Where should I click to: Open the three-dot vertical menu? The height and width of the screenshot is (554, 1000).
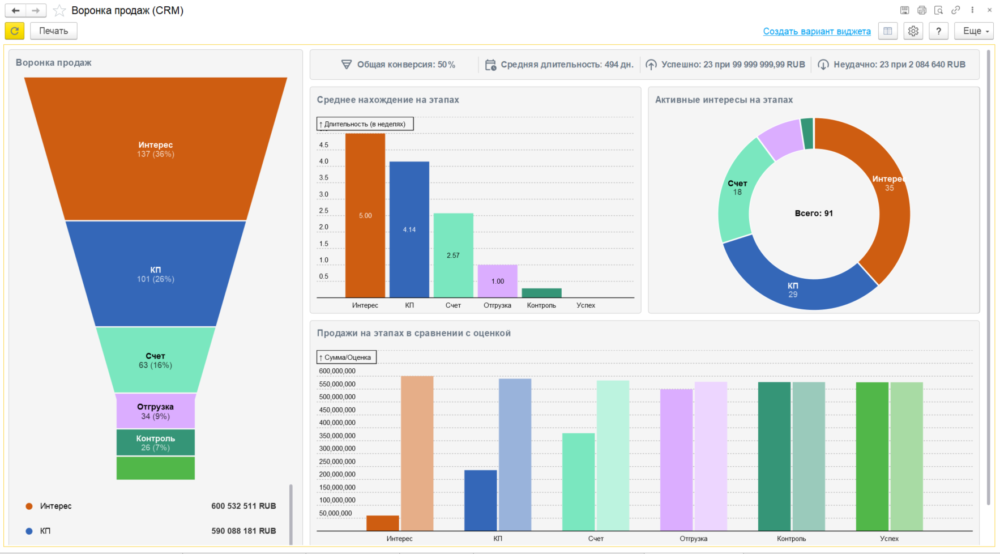[972, 10]
